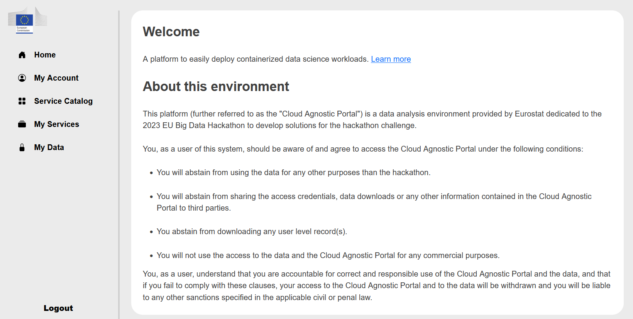This screenshot has height=319, width=633.
Task: Click the bullet about sharing access credentials
Action: click(374, 202)
